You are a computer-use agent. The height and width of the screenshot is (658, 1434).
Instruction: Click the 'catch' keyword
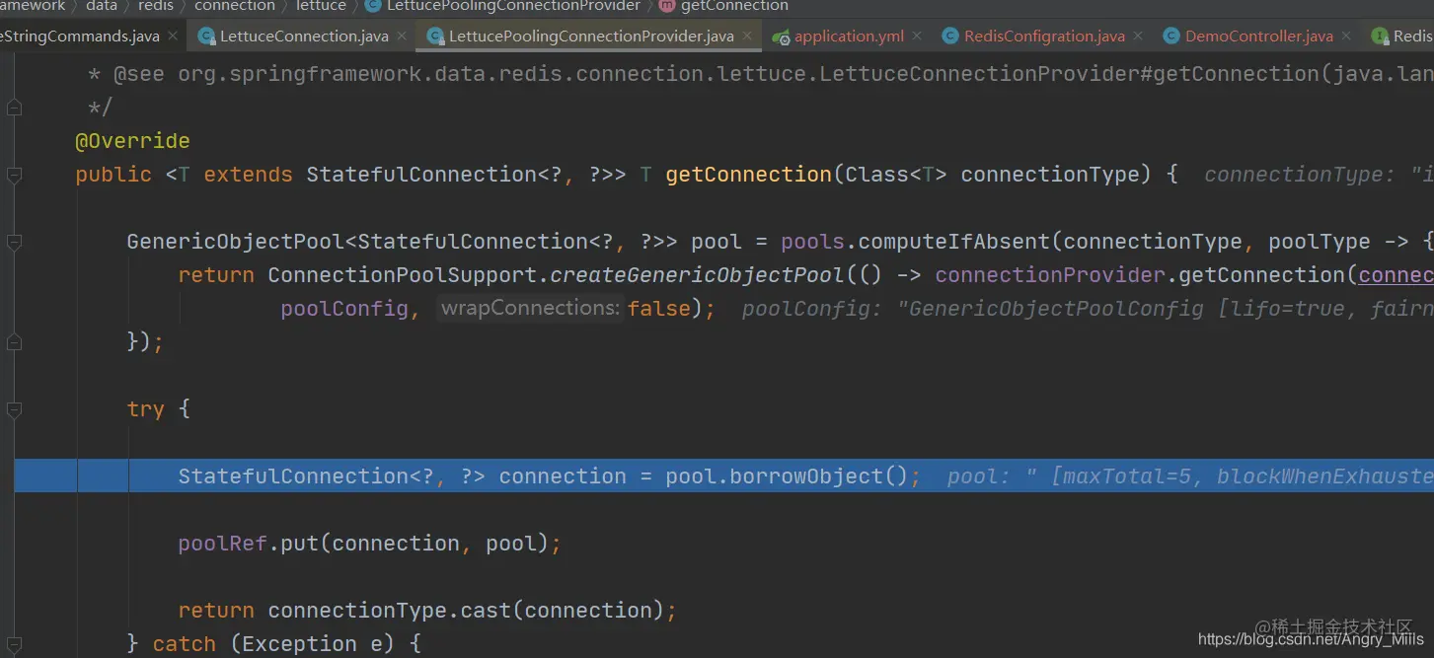tap(184, 643)
